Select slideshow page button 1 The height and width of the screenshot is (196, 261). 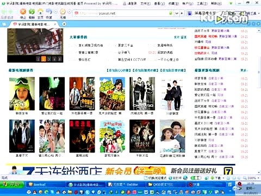point(38,59)
